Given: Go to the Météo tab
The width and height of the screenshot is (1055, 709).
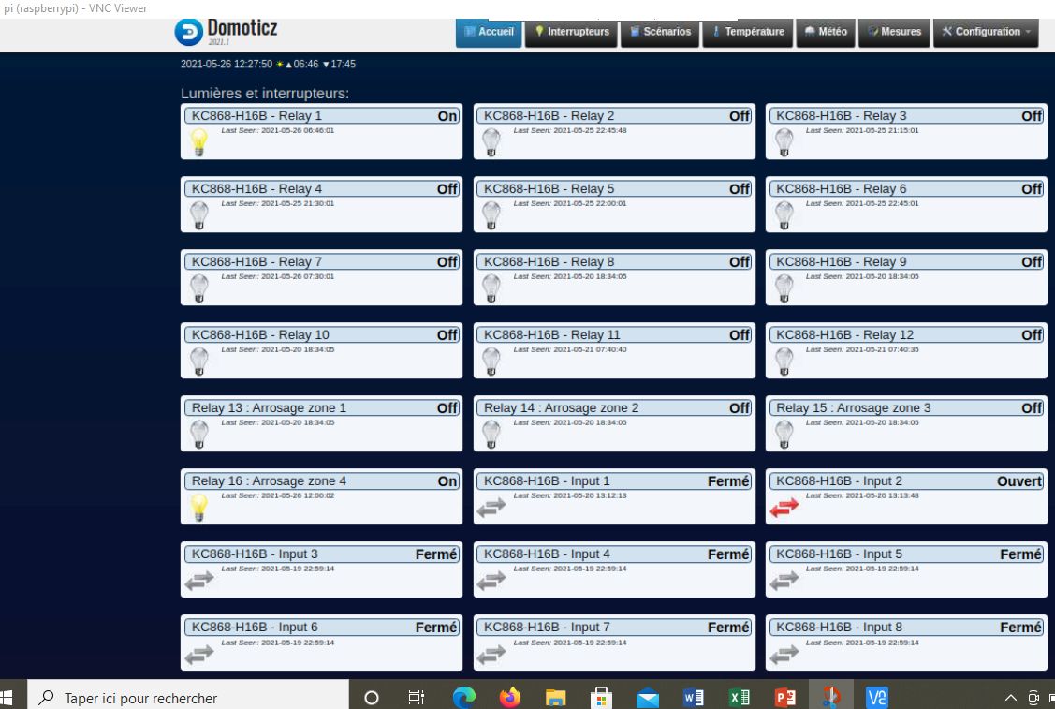Looking at the screenshot, I should pos(825,32).
